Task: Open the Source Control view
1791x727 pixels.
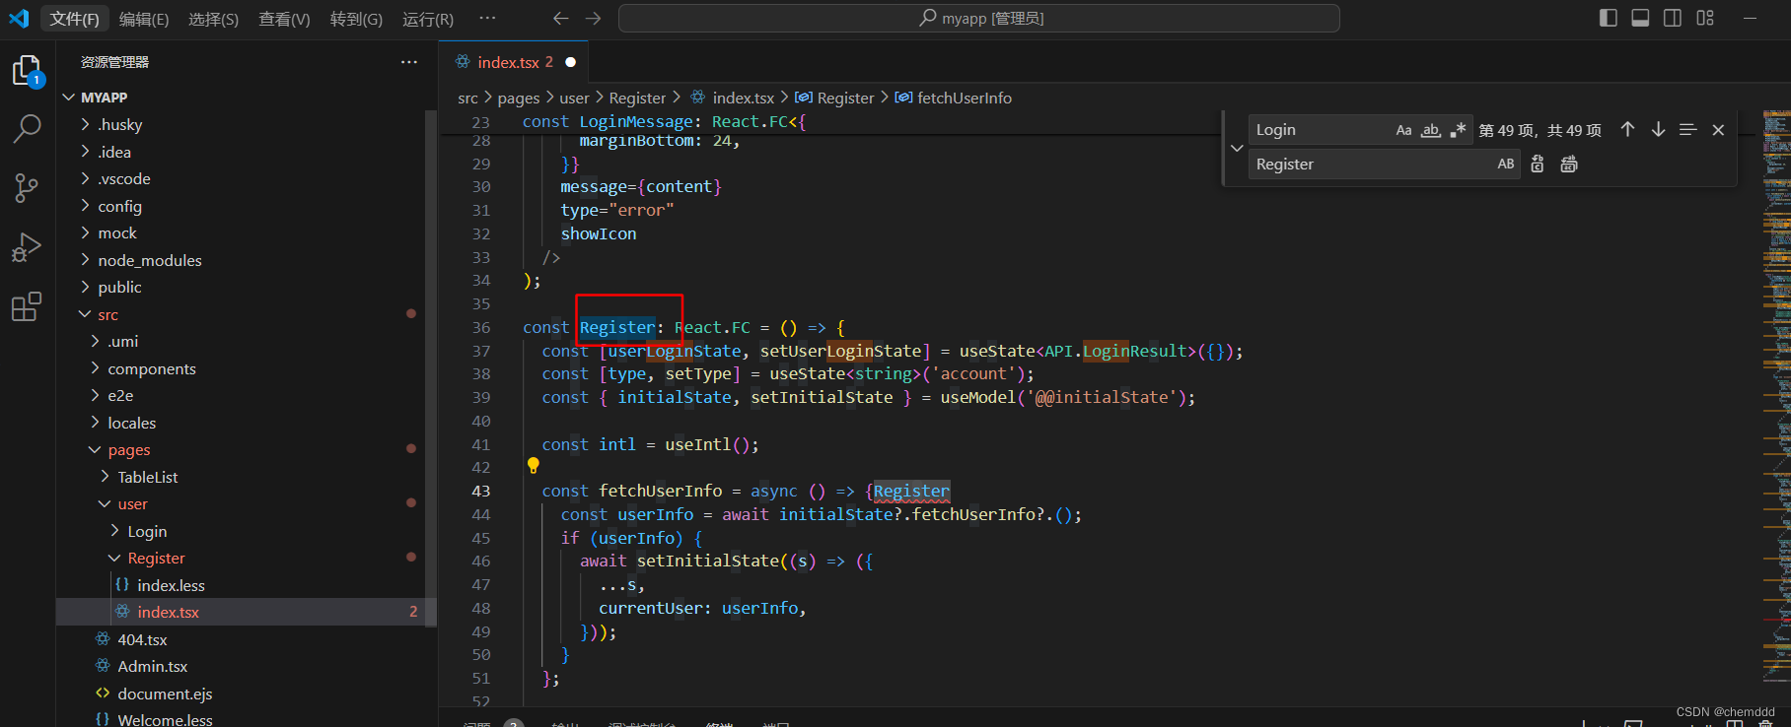Action: (27, 187)
